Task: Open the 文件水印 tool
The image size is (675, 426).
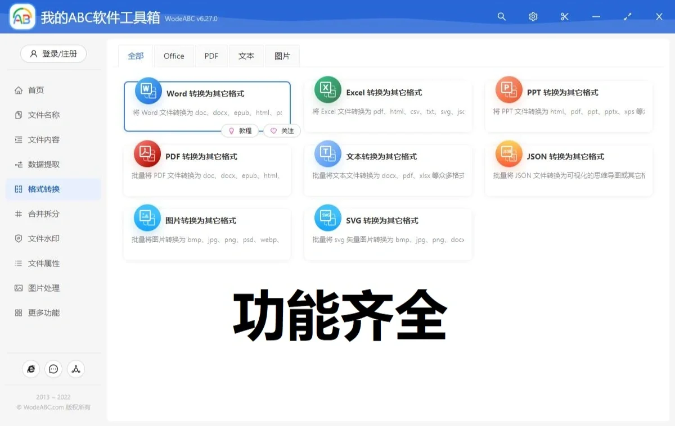Action: (x=53, y=238)
